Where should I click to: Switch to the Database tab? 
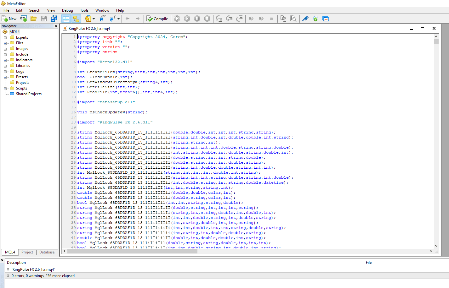(47, 252)
